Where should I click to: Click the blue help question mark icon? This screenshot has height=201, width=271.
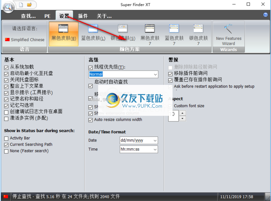[x=265, y=15]
